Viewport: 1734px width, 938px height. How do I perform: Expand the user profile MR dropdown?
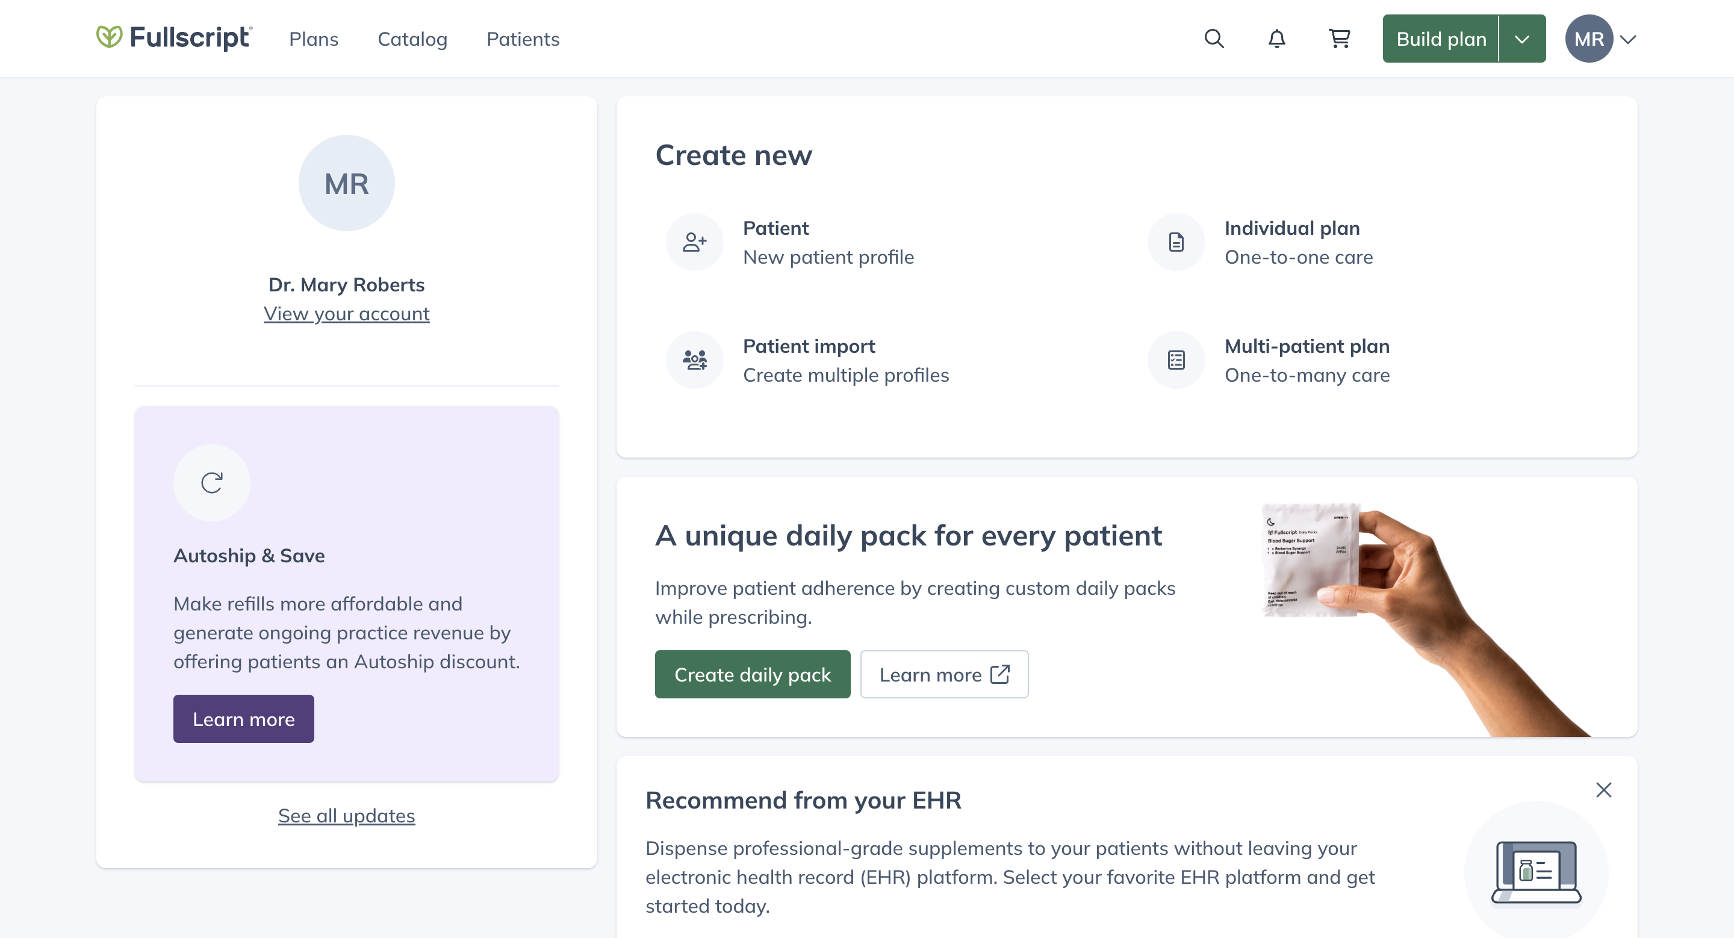click(x=1602, y=38)
